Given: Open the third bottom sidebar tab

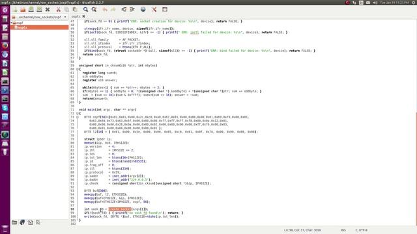Looking at the screenshot, I should tap(31, 222).
